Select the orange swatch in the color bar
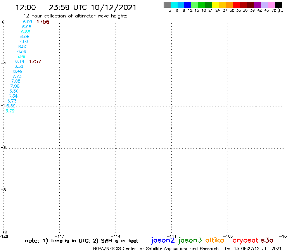This screenshot has width=287, height=252. tap(230, 5)
